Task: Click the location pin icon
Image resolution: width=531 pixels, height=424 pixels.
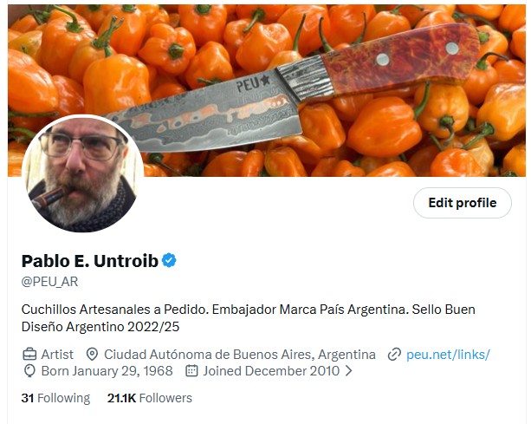Action: pos(92,355)
